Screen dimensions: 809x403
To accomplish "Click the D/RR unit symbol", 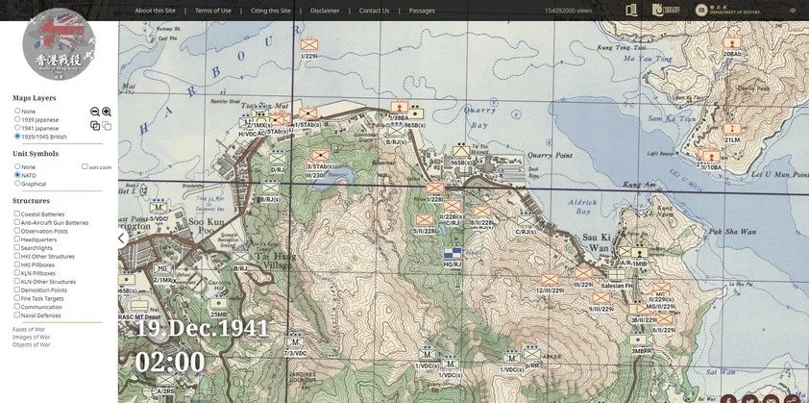I will pos(532,354).
